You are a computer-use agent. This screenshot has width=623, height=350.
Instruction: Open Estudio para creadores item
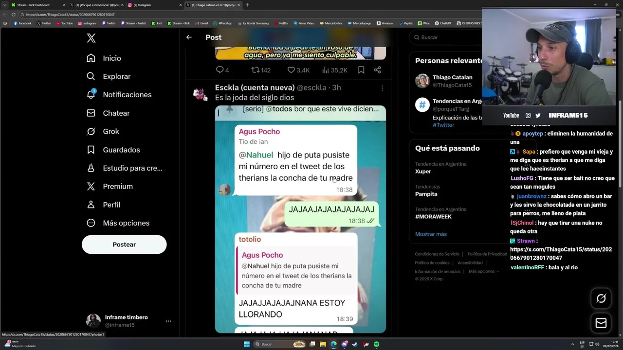(124, 168)
